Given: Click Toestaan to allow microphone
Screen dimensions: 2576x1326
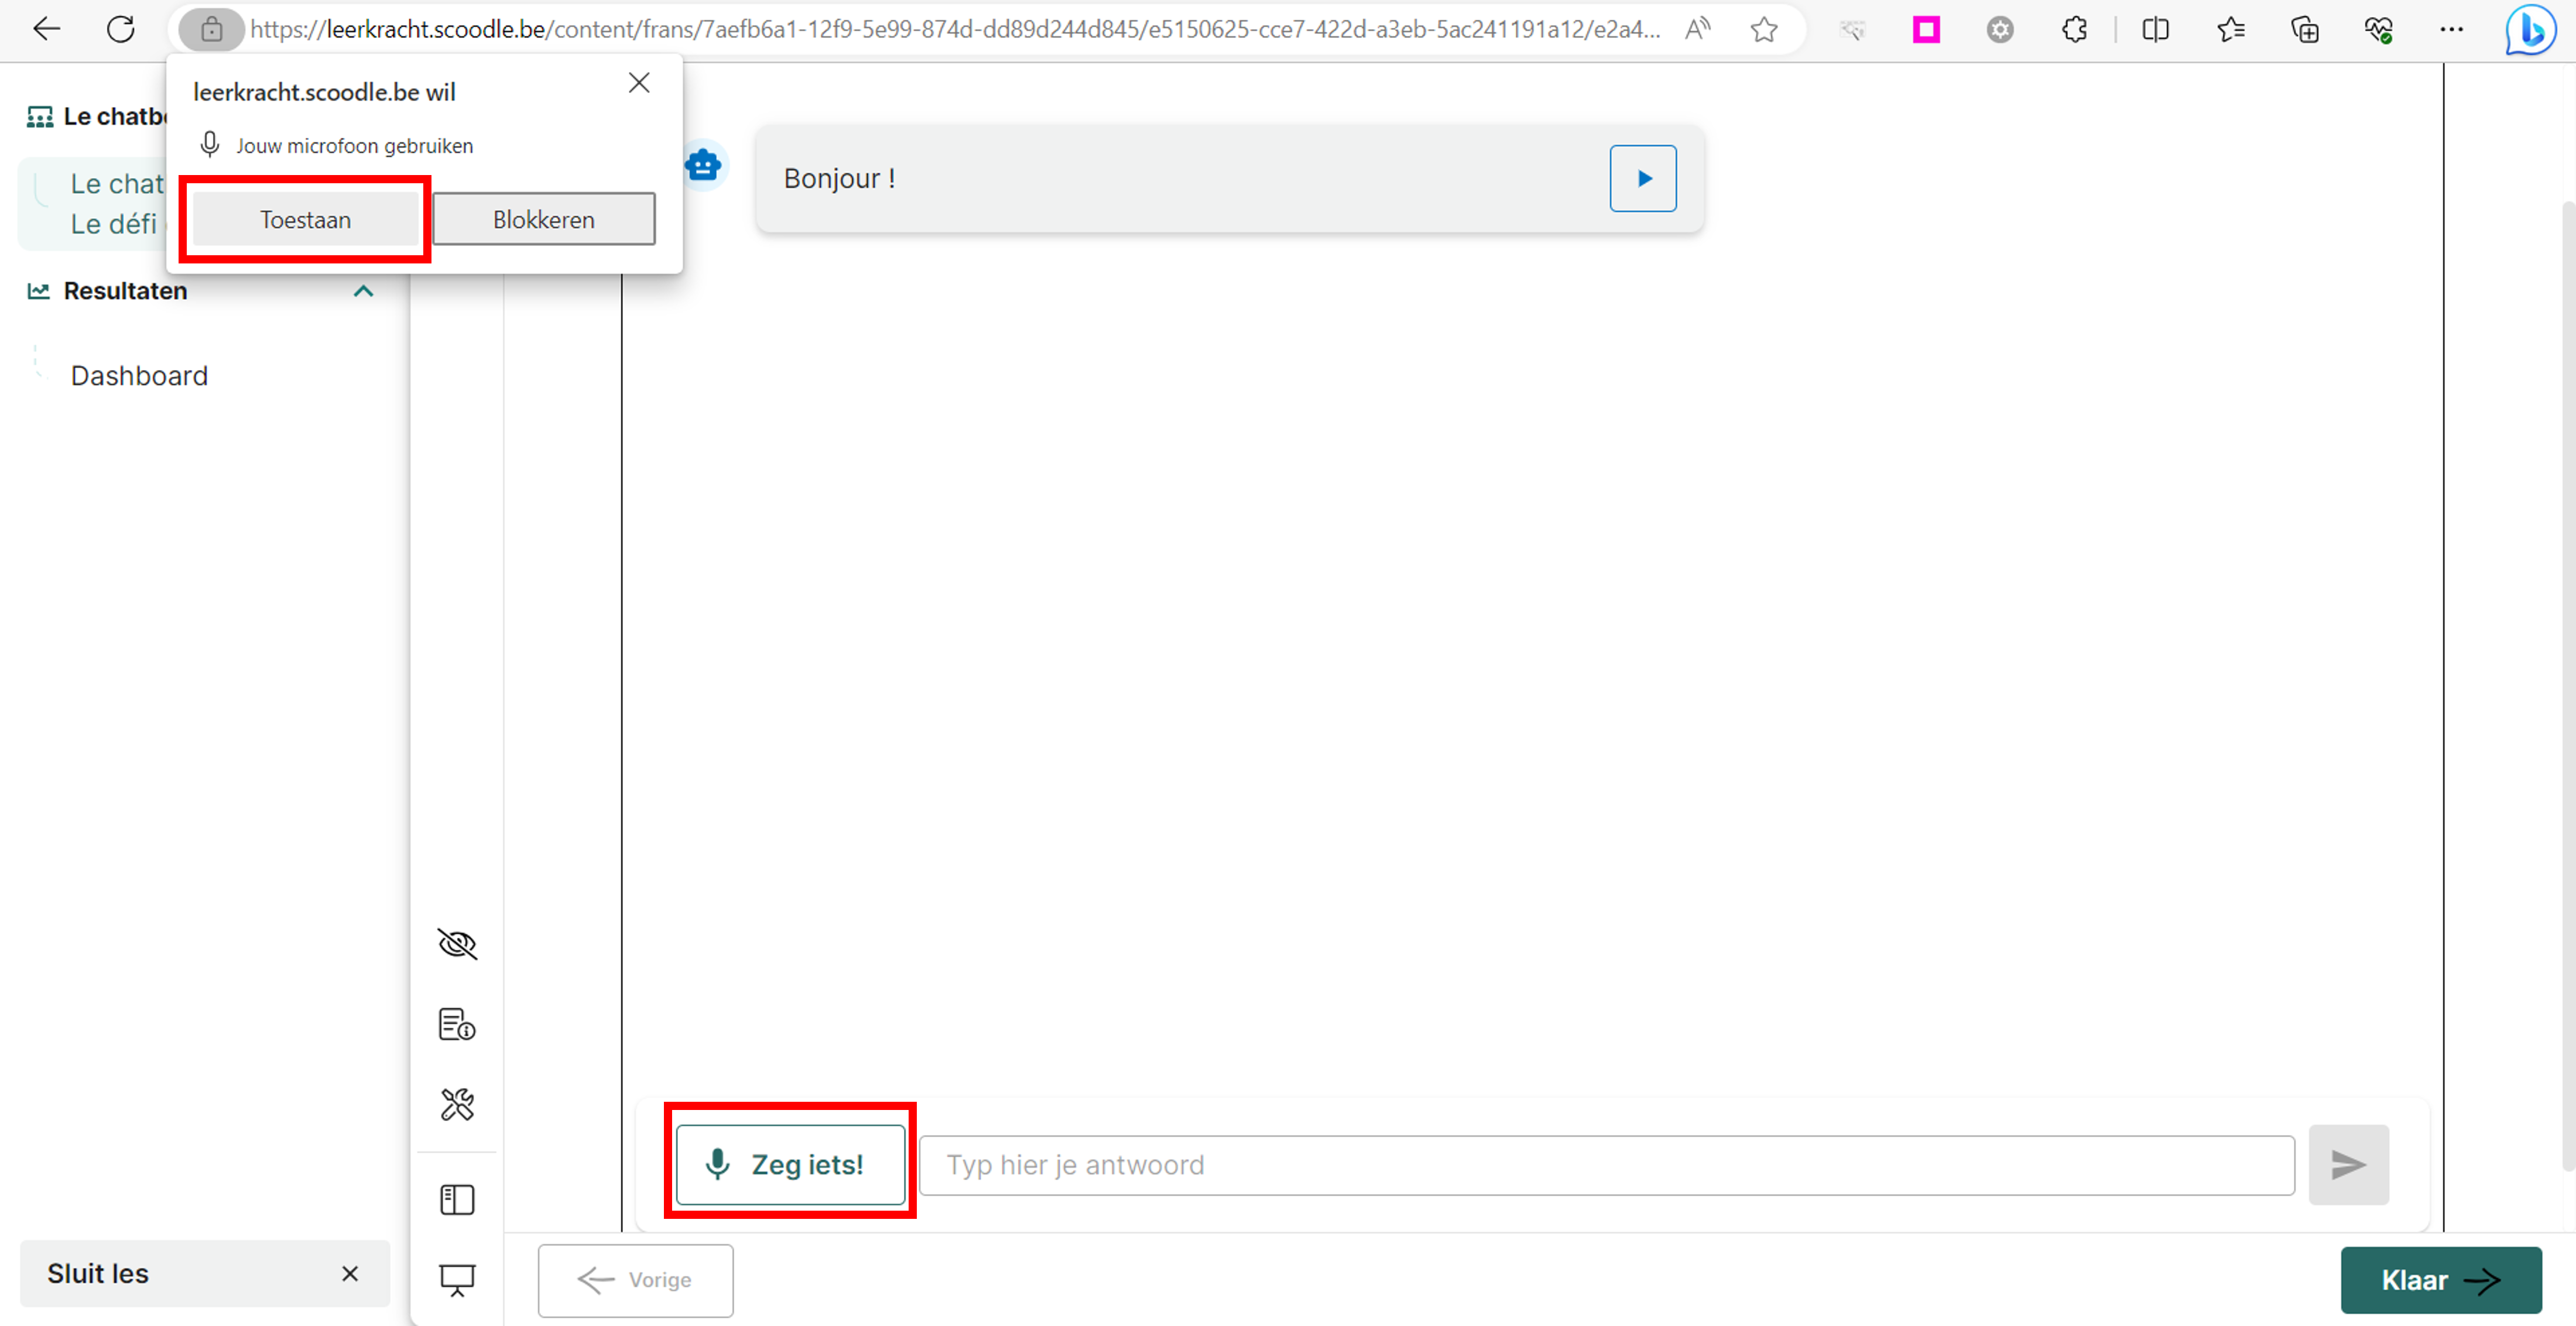Looking at the screenshot, I should (305, 220).
